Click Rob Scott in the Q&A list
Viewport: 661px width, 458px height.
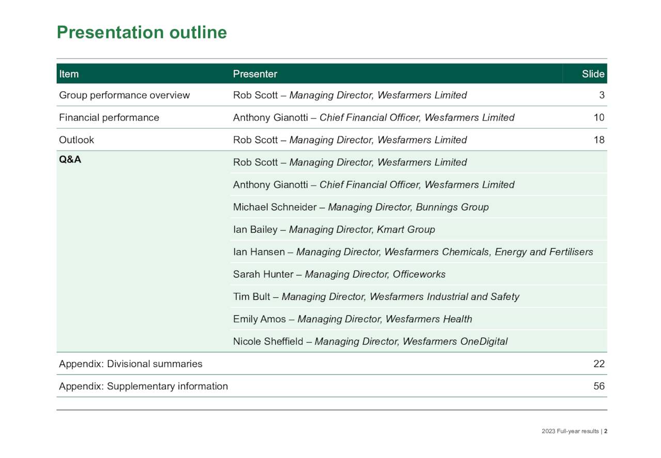(350, 162)
